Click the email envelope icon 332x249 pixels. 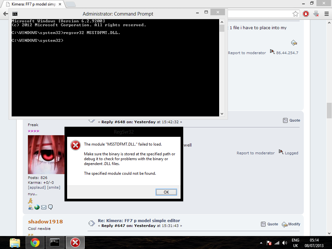(x=44, y=207)
